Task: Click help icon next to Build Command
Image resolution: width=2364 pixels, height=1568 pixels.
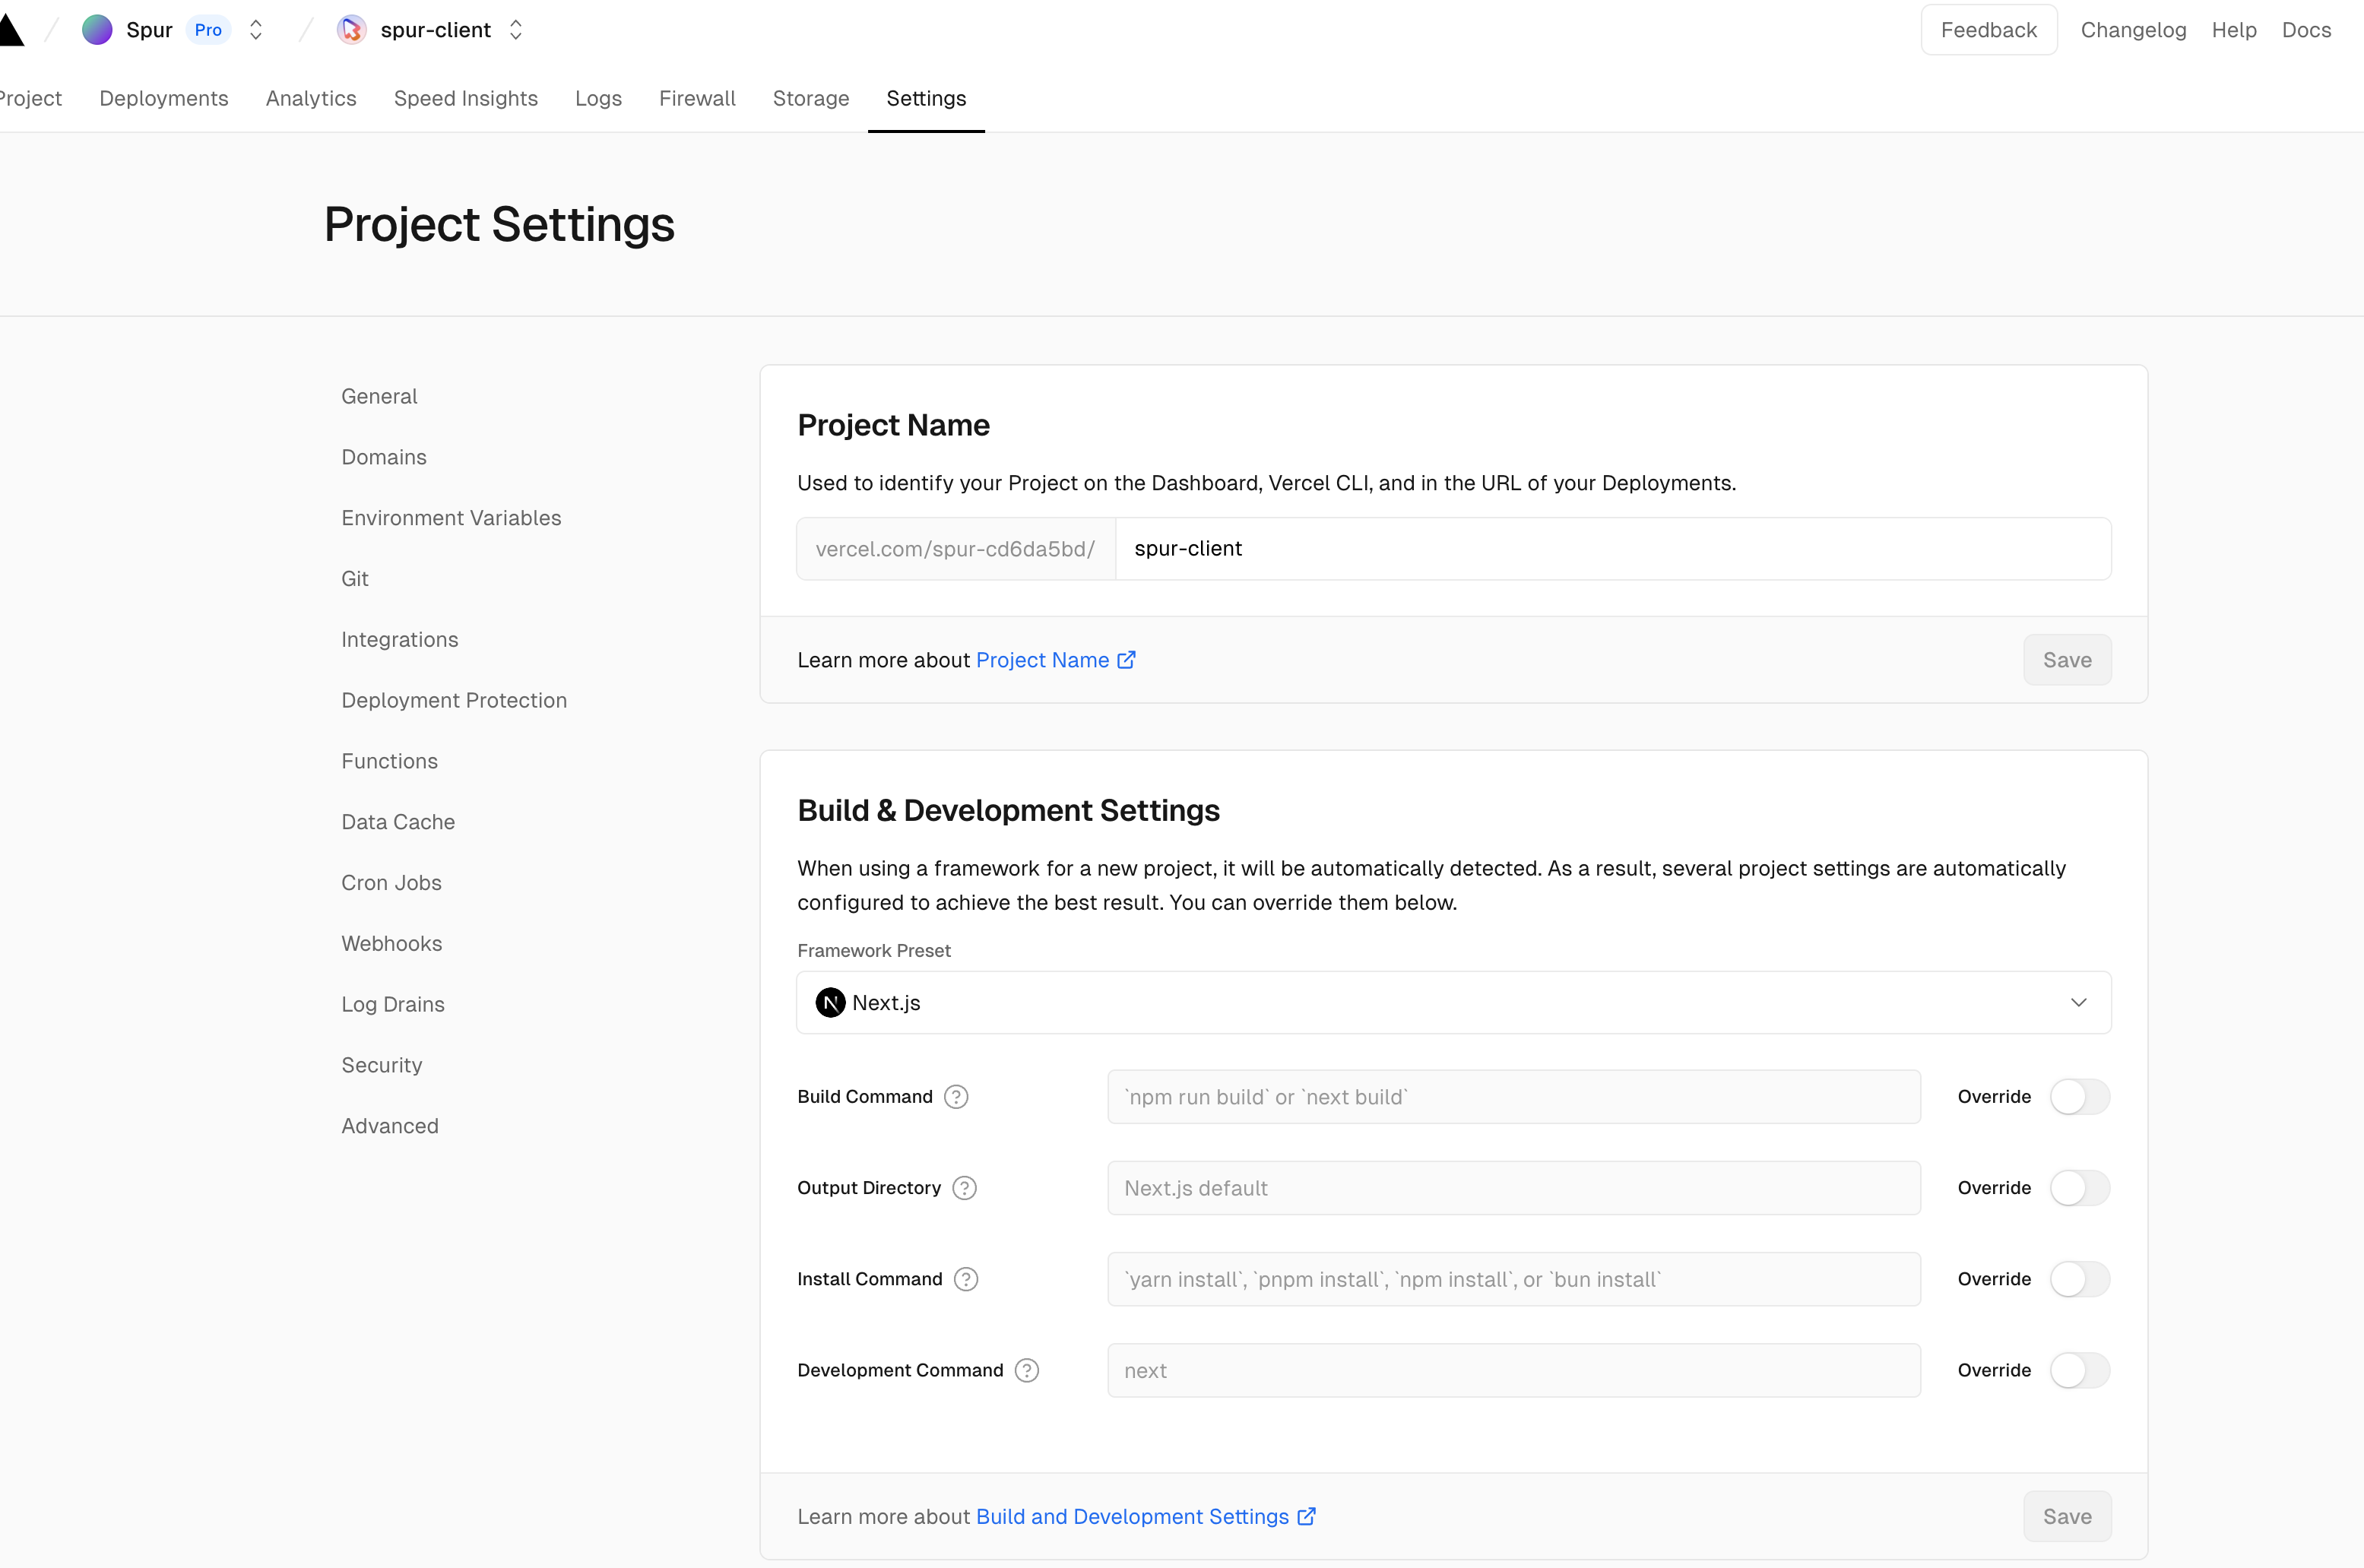Action: 956,1097
